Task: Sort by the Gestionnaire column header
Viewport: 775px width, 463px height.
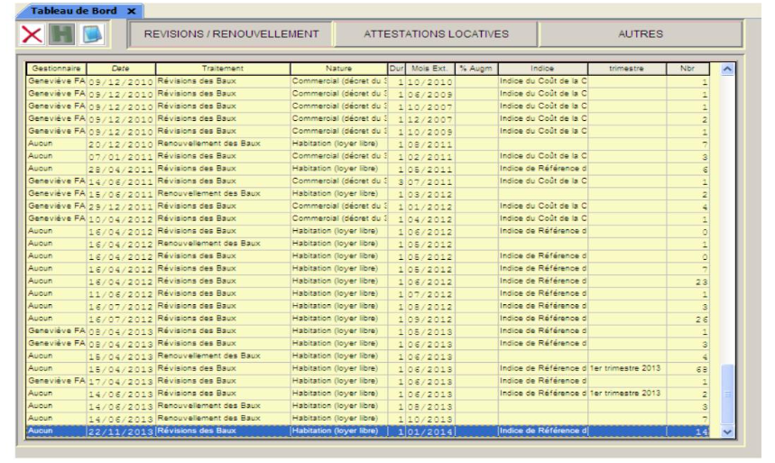Action: 57,68
